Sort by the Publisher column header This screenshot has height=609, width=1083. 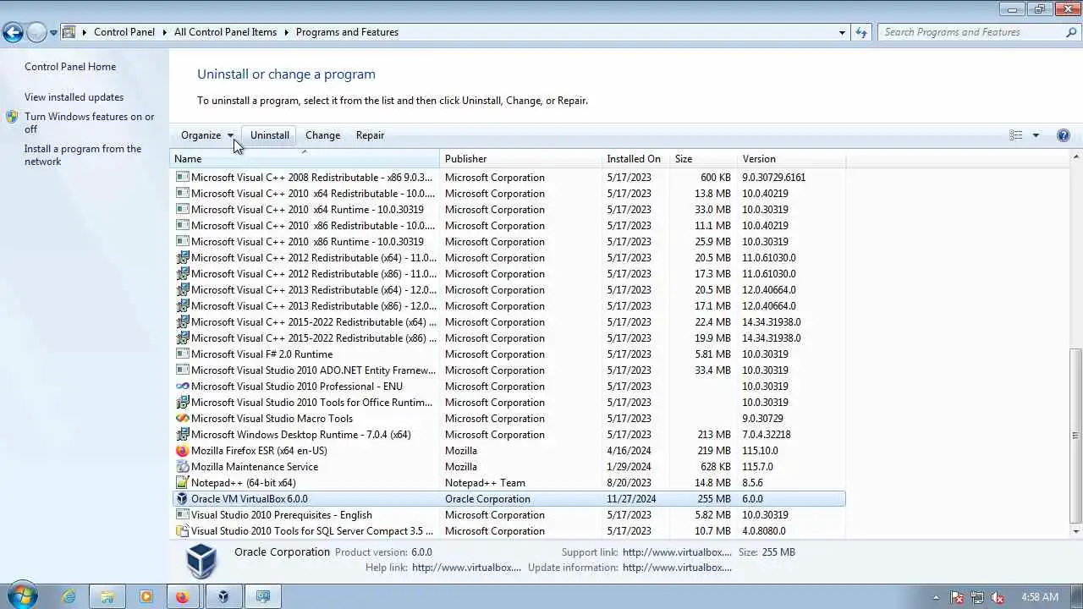point(521,159)
